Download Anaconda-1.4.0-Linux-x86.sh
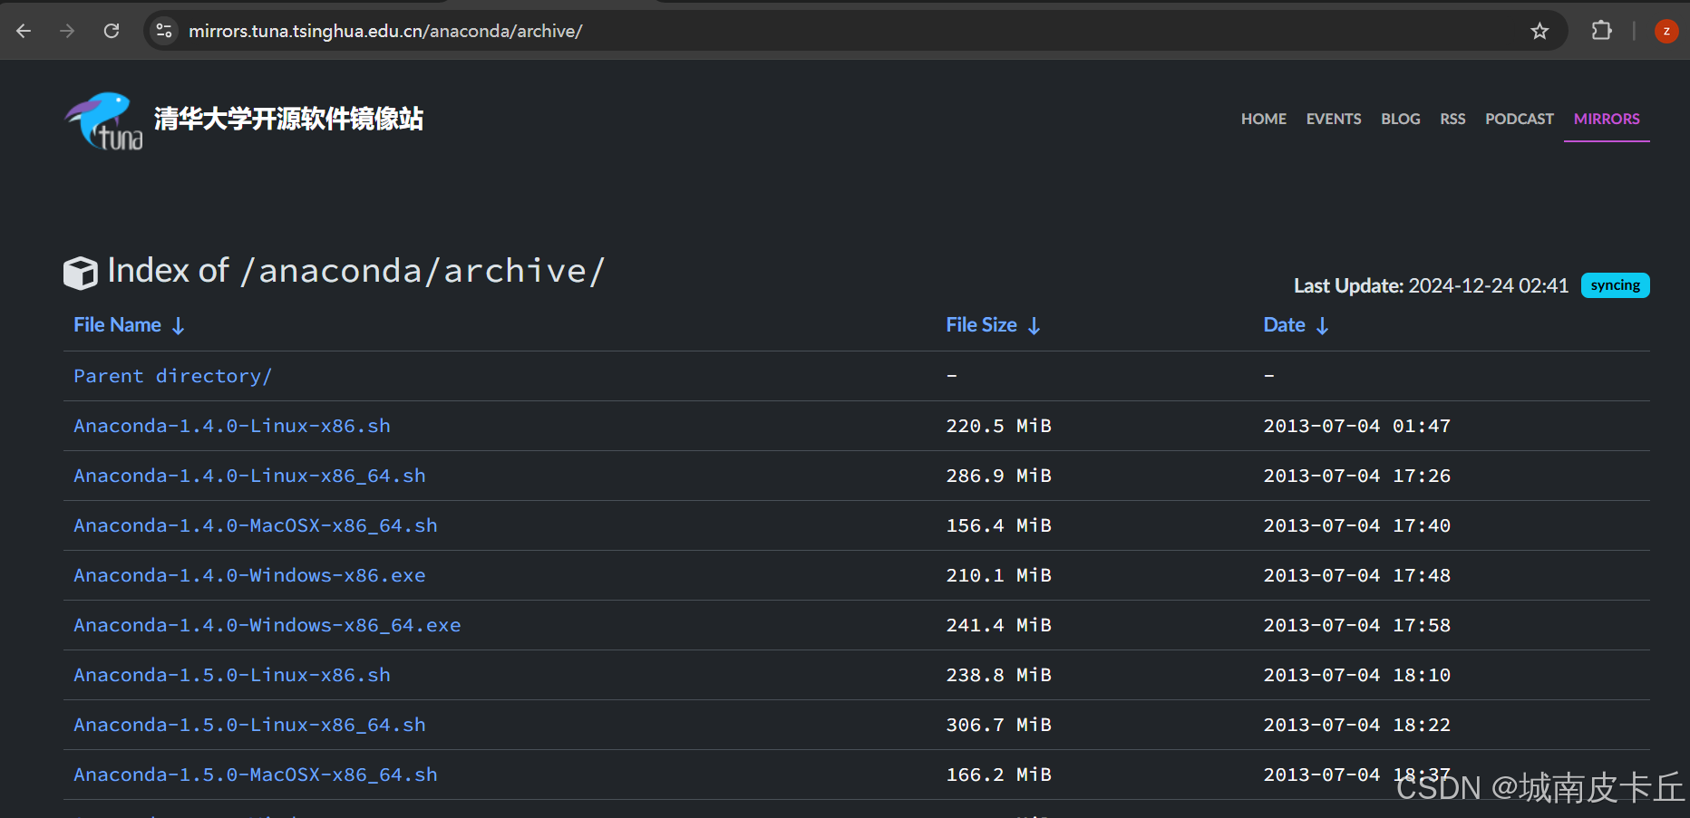This screenshot has height=818, width=1690. (x=232, y=426)
